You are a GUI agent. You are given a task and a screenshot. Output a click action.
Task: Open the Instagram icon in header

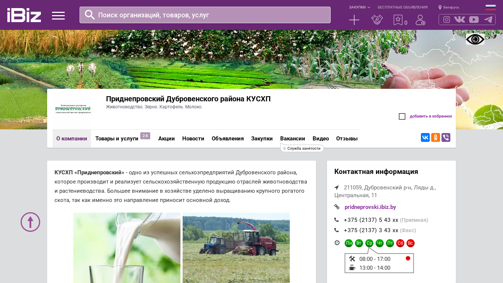(447, 20)
